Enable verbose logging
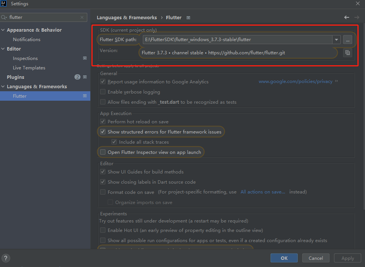This screenshot has width=365, height=267. tap(102, 92)
